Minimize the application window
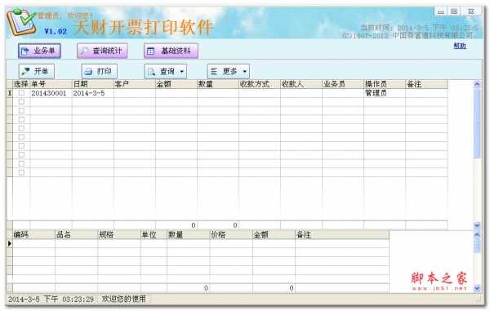This screenshot has width=490, height=311. [x=441, y=11]
